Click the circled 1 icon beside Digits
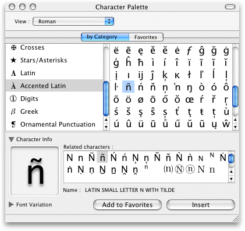Viewport: 245px width, 231px height. (13, 99)
